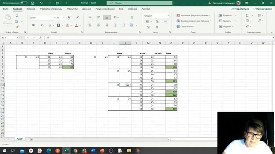Viewport: 275px width, 154px height.
Task: Click the Find and Select magnifier icon
Action: coord(260,21)
